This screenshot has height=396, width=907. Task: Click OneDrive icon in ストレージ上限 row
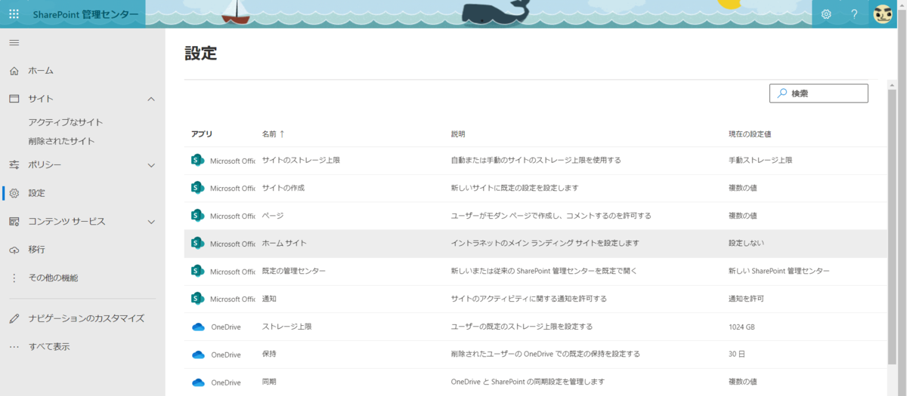(198, 327)
